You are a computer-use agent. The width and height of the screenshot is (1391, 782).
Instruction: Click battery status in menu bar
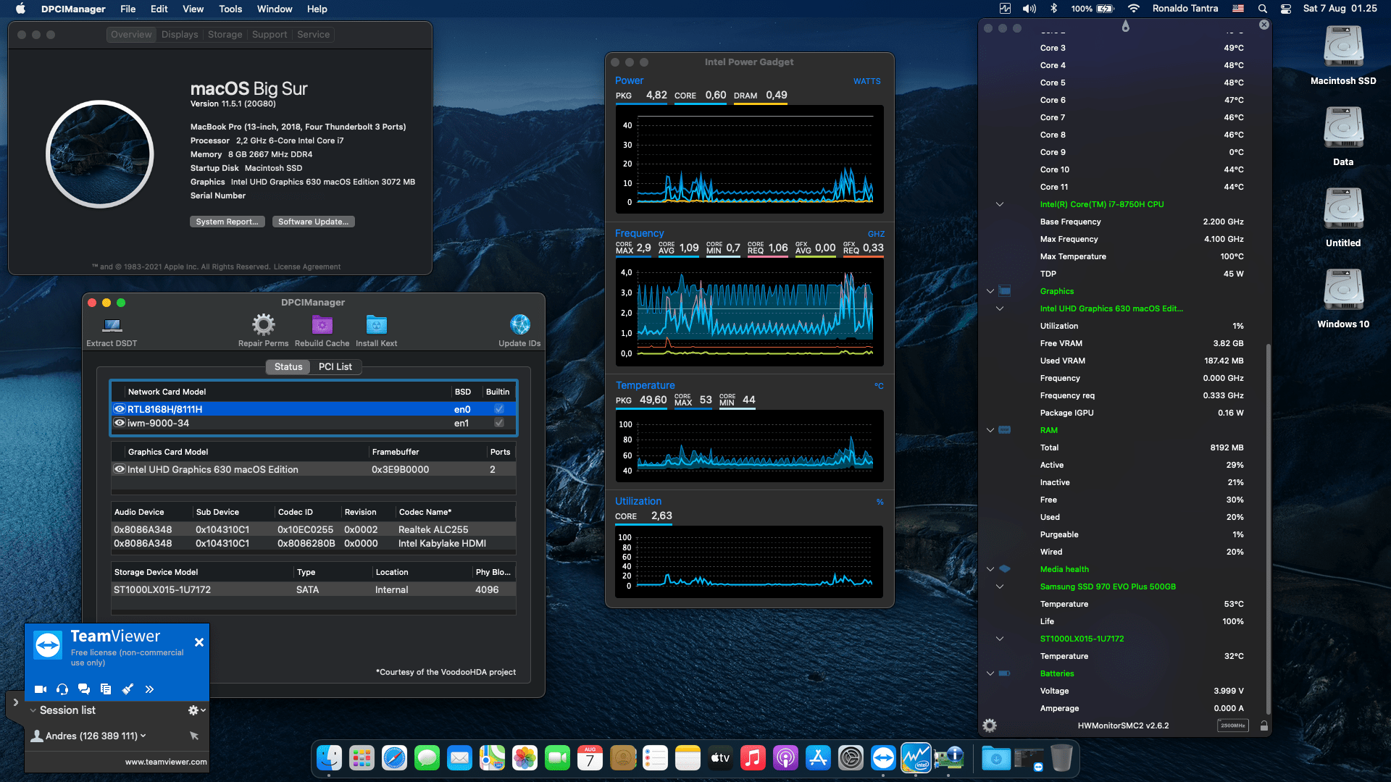1093,9
